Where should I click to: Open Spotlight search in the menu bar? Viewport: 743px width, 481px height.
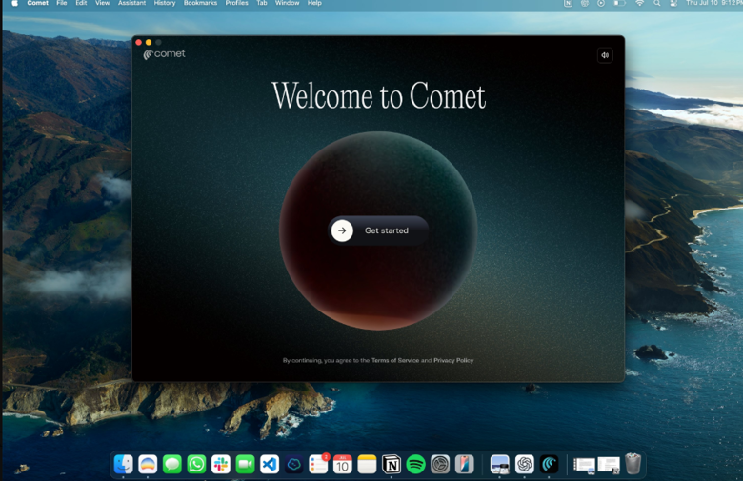coord(656,3)
